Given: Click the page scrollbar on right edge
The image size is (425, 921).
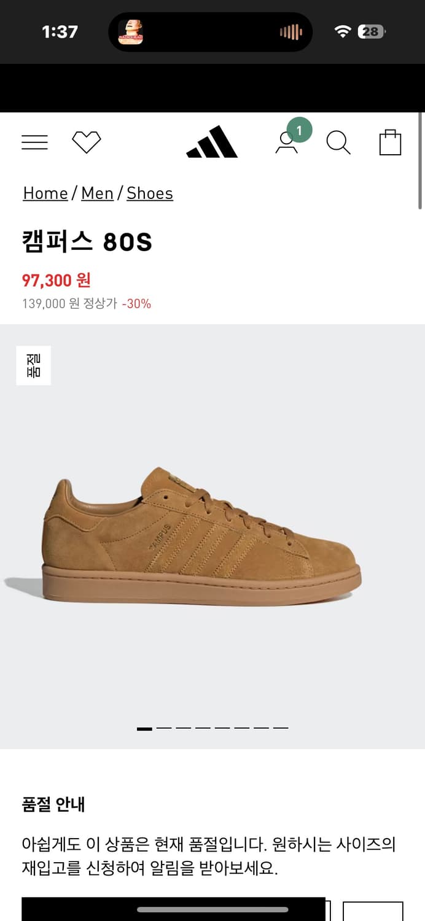Looking at the screenshot, I should click(421, 161).
